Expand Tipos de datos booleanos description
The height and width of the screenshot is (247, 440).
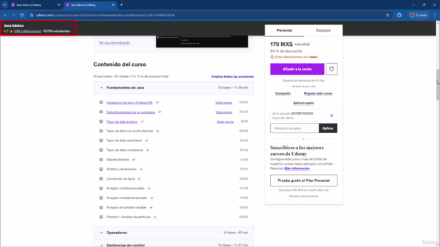(x=148, y=150)
